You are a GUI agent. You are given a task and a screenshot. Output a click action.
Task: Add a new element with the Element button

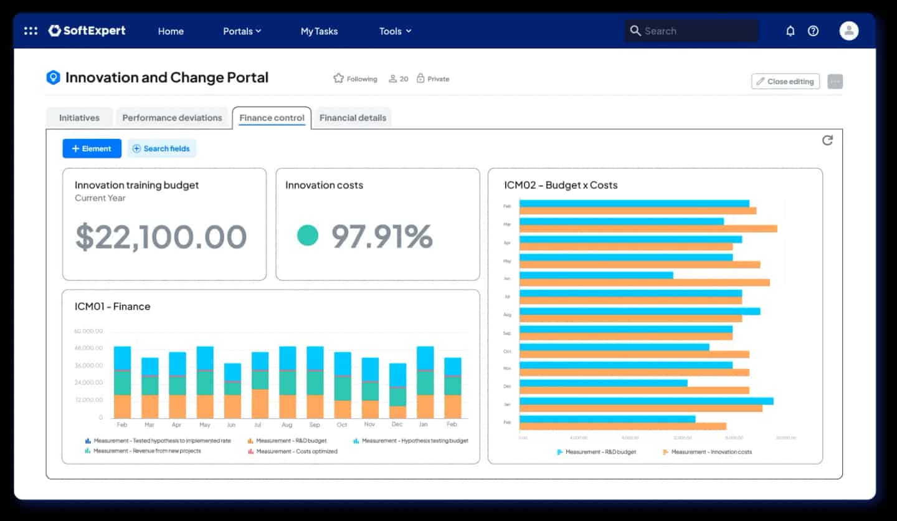(x=92, y=148)
